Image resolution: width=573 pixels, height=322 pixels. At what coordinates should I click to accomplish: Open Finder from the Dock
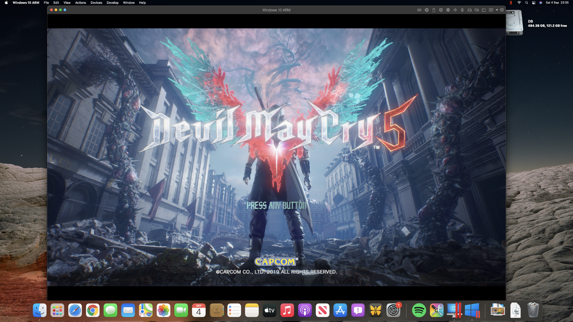point(40,311)
